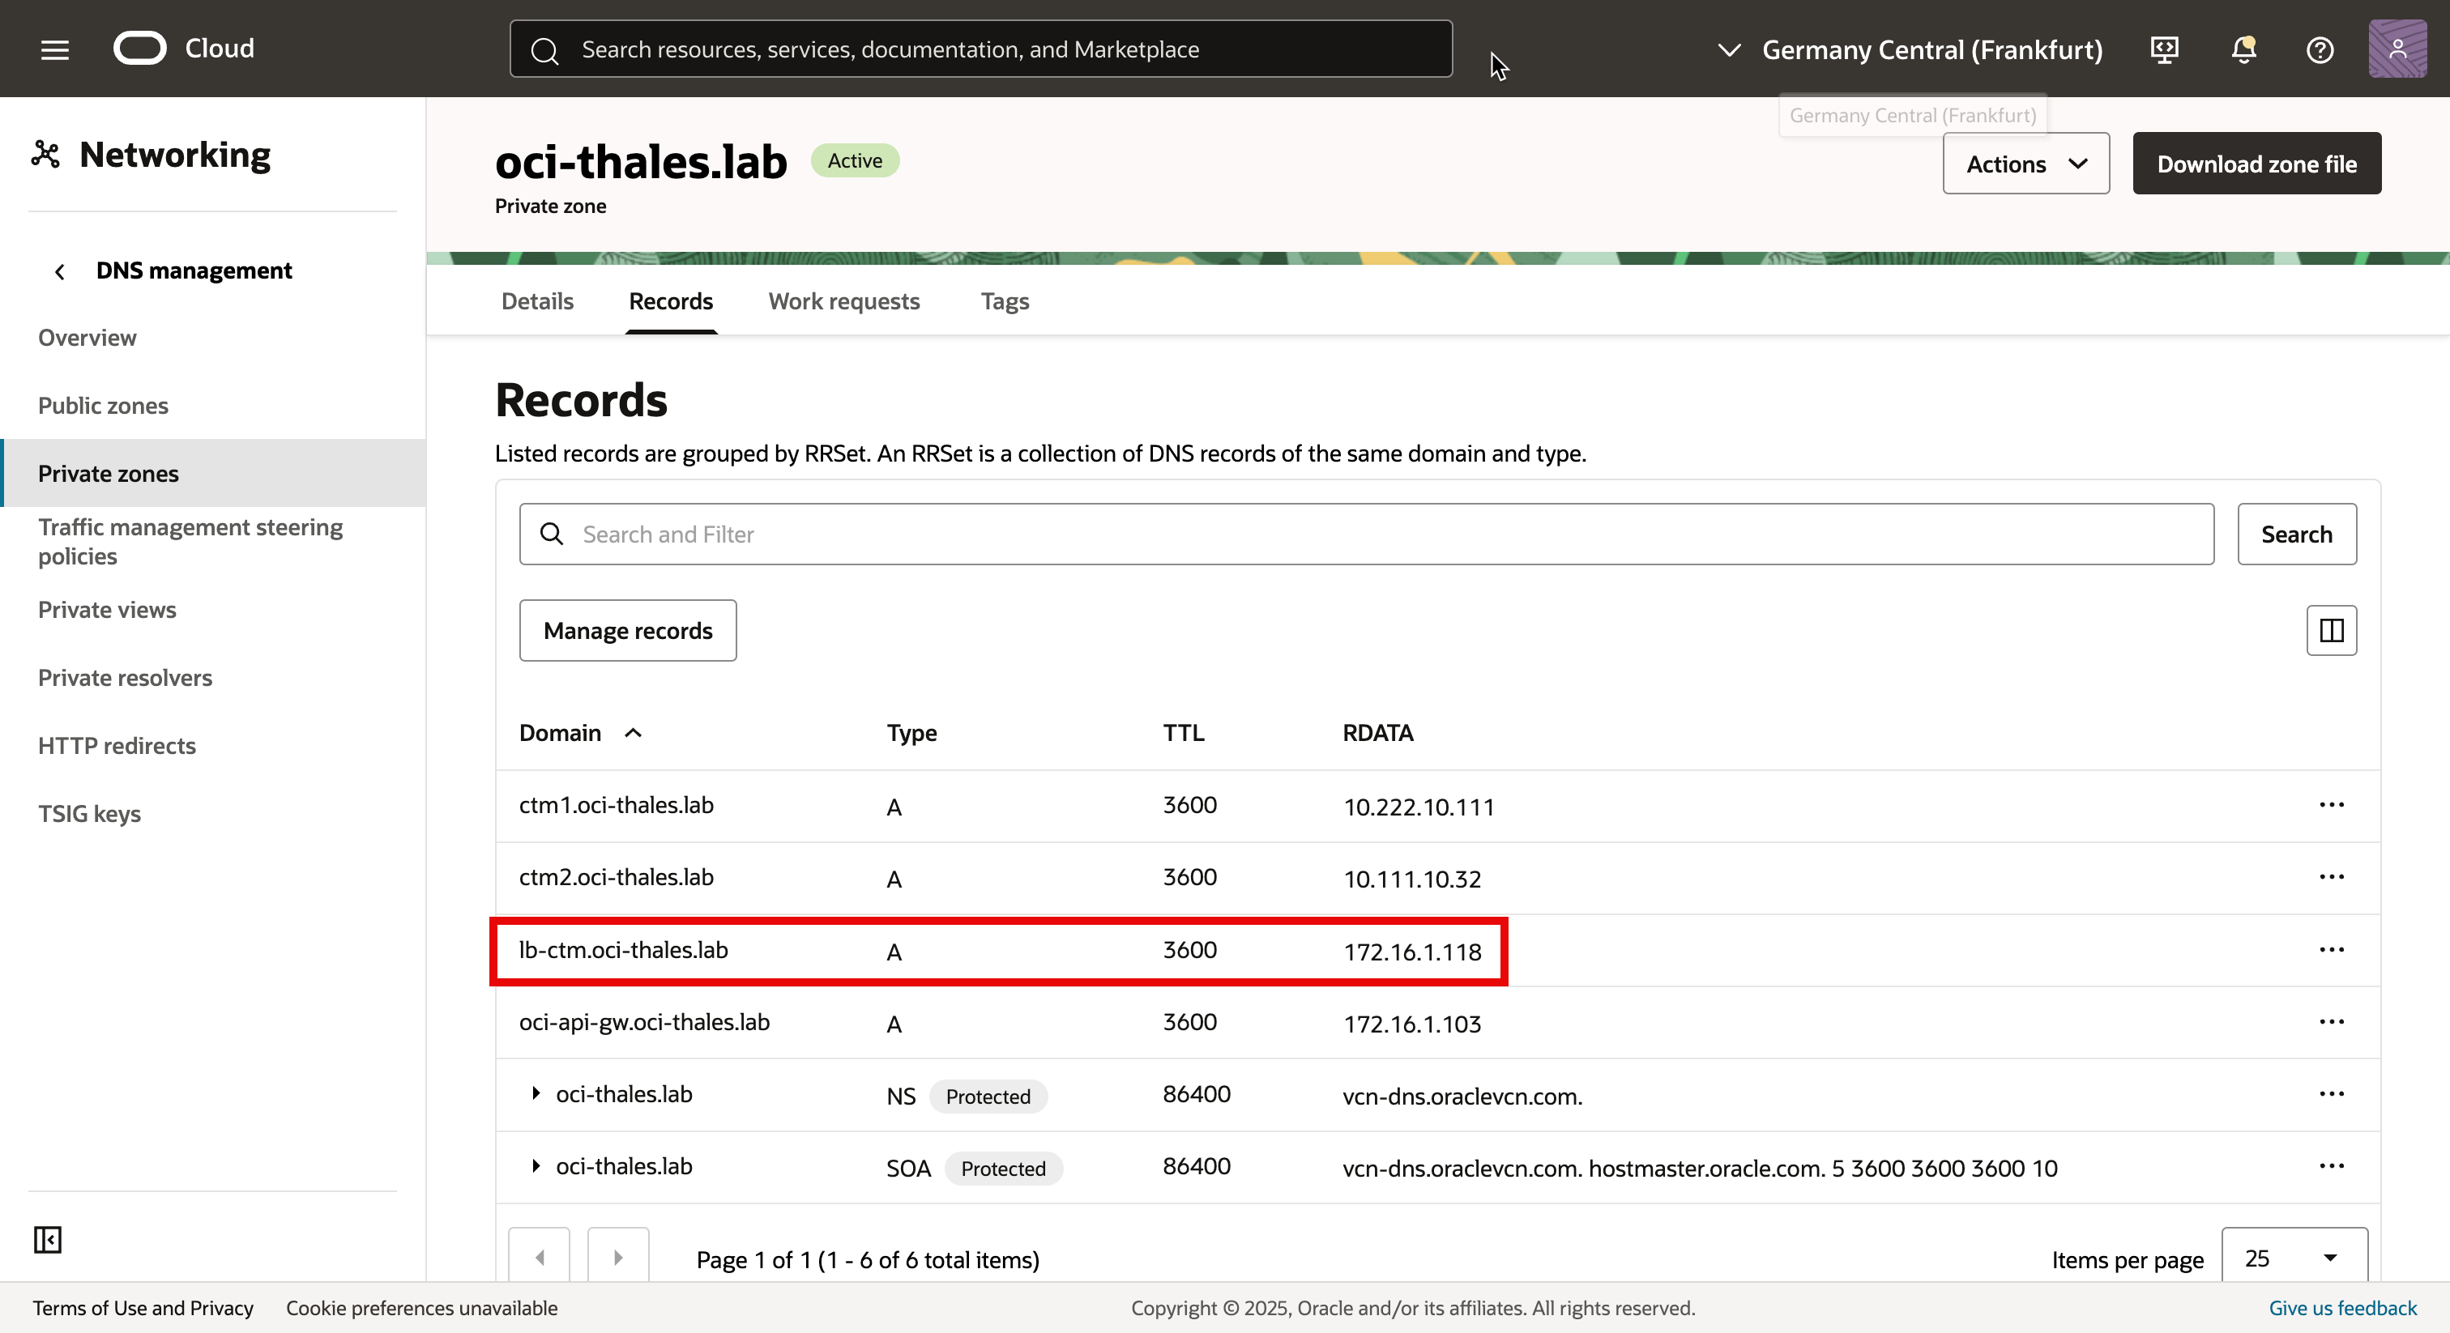Open row actions menu for ctm1.oci-thales.lab
Image resolution: width=2450 pixels, height=1333 pixels.
[2331, 805]
